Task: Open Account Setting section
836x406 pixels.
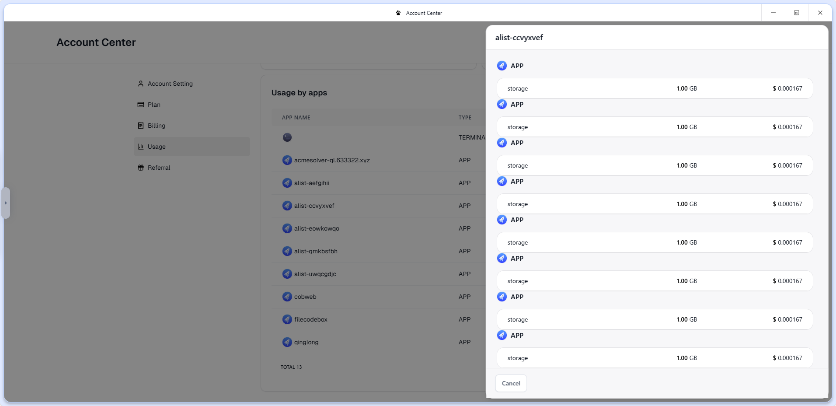Action: click(x=170, y=84)
